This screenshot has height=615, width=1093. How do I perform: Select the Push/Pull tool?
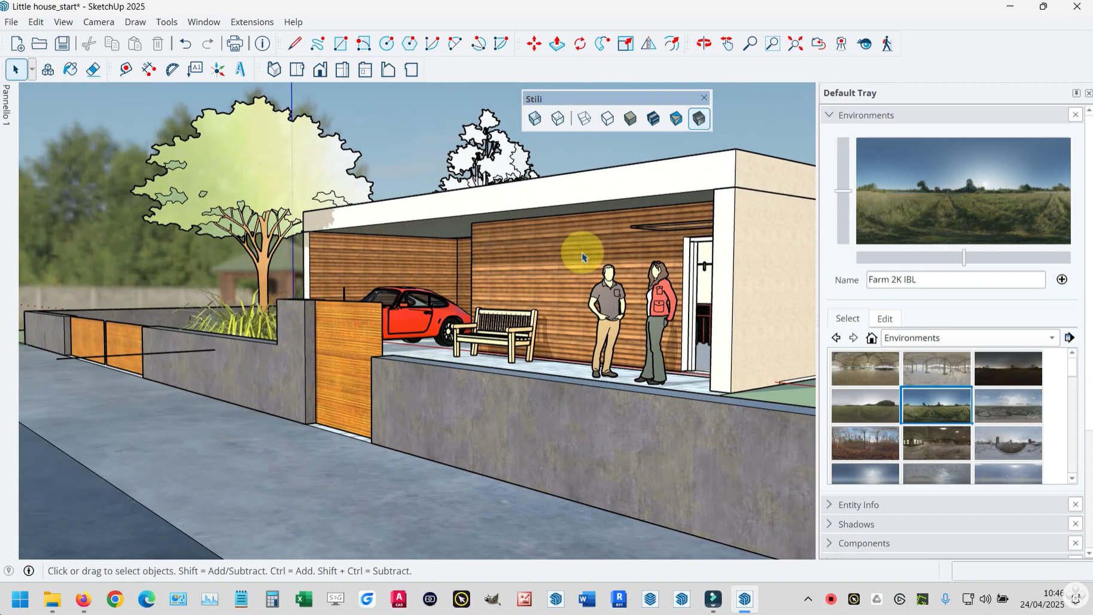click(557, 44)
